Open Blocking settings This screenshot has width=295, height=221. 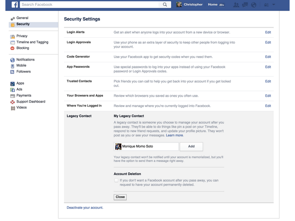[x=23, y=48]
